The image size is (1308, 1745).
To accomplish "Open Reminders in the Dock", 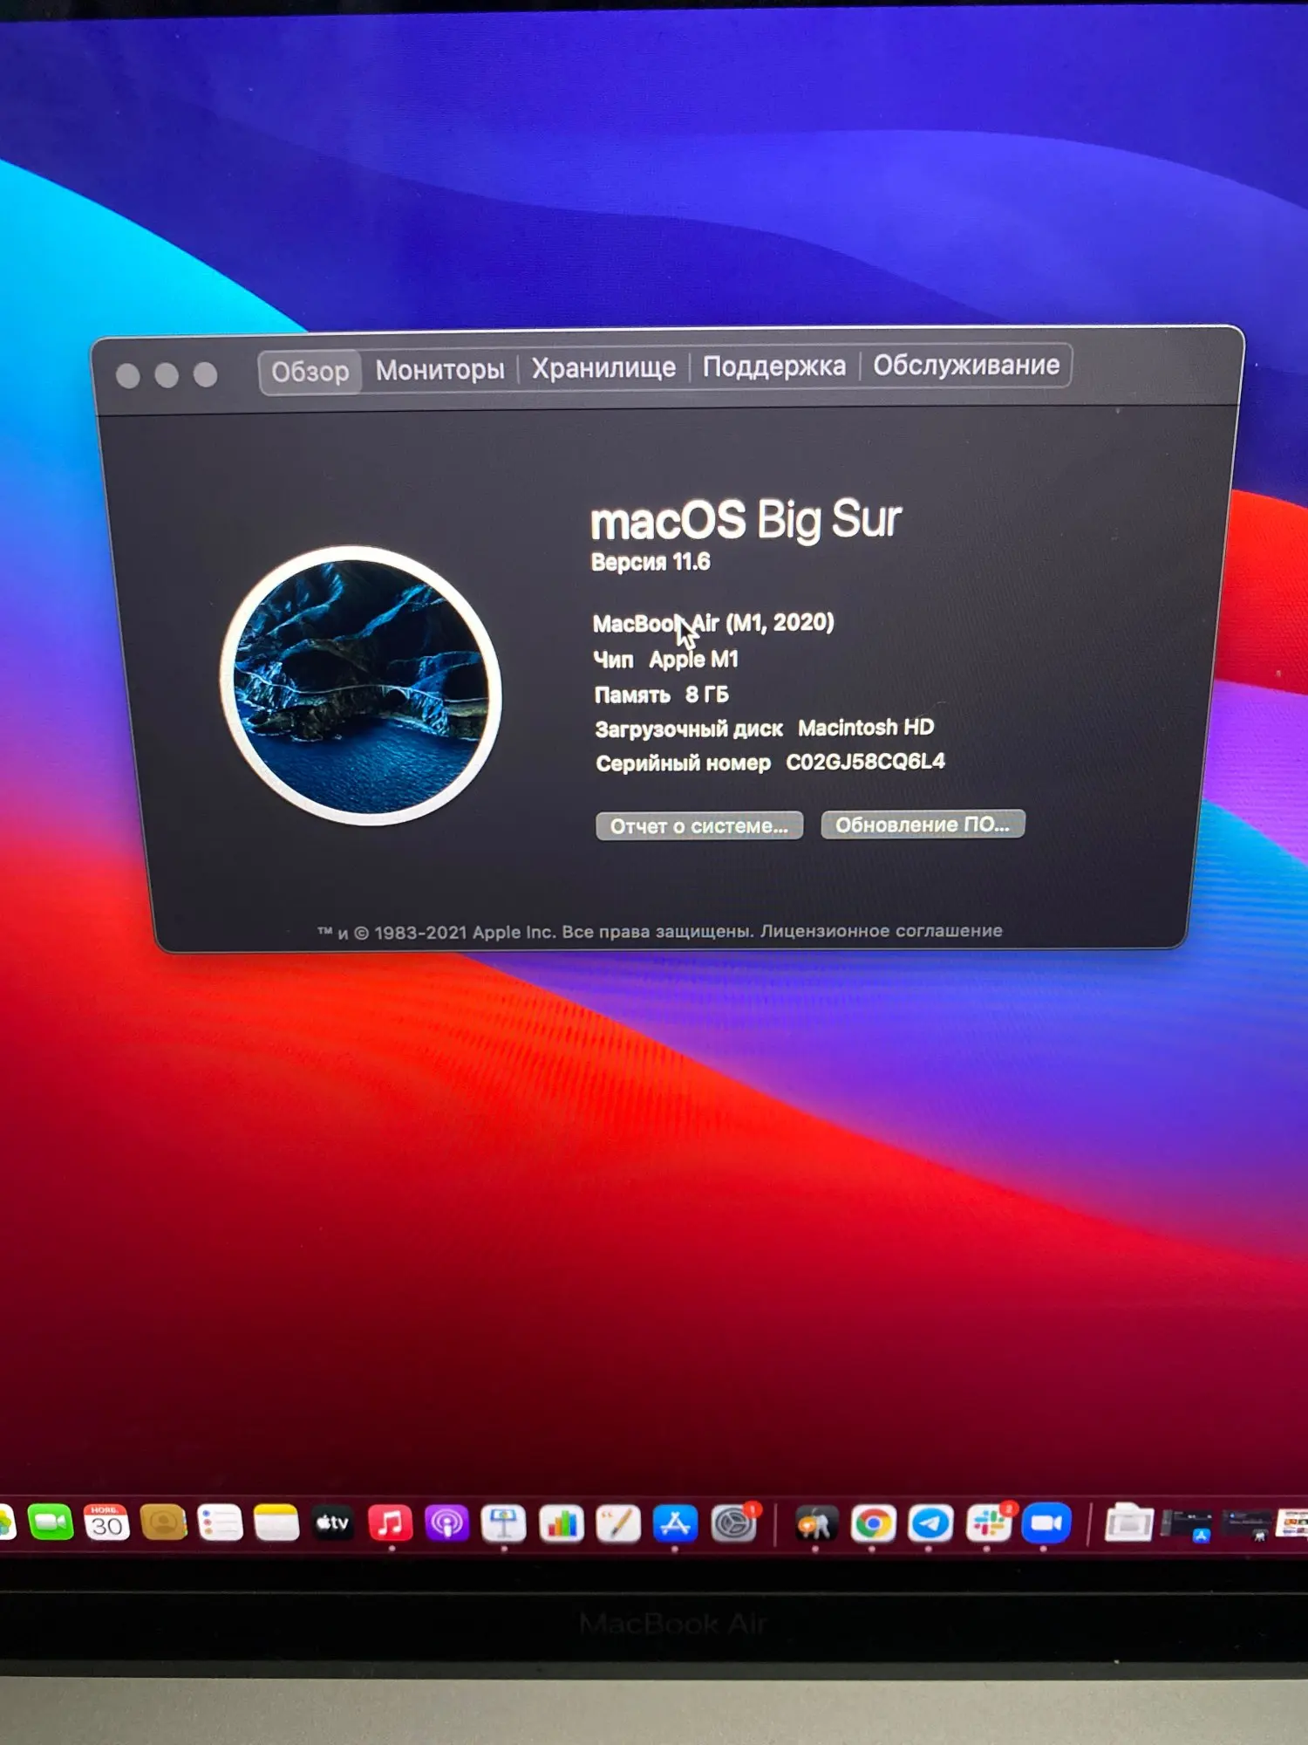I will pos(220,1524).
